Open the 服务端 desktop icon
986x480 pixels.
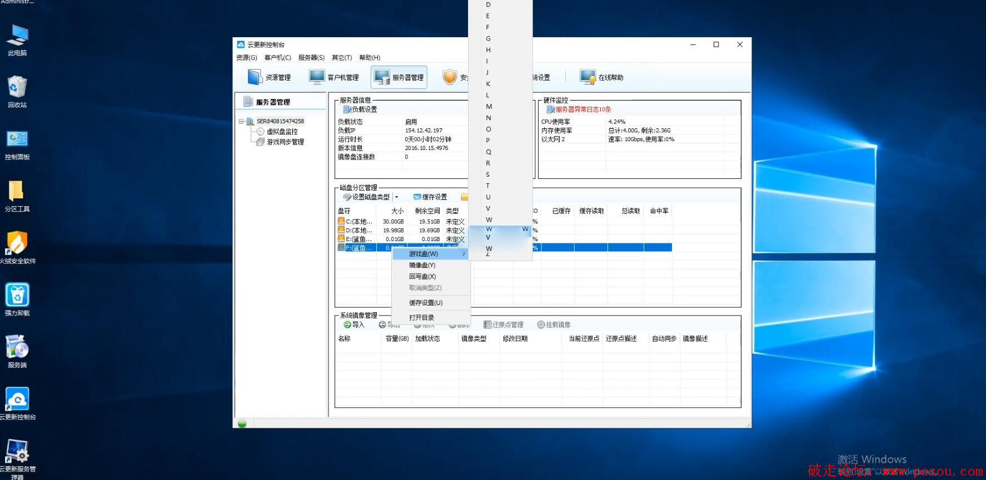pyautogui.click(x=17, y=352)
